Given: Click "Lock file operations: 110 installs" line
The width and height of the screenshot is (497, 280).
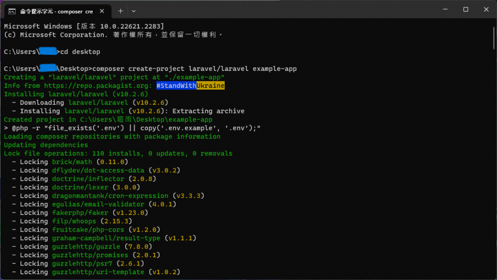Looking at the screenshot, I should [118, 153].
